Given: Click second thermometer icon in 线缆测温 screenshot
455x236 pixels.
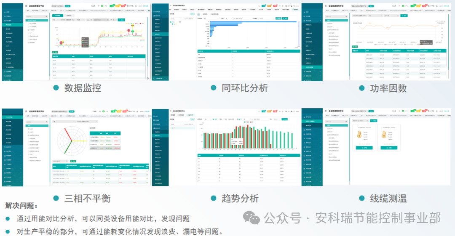Looking at the screenshot, I should click(x=384, y=134).
